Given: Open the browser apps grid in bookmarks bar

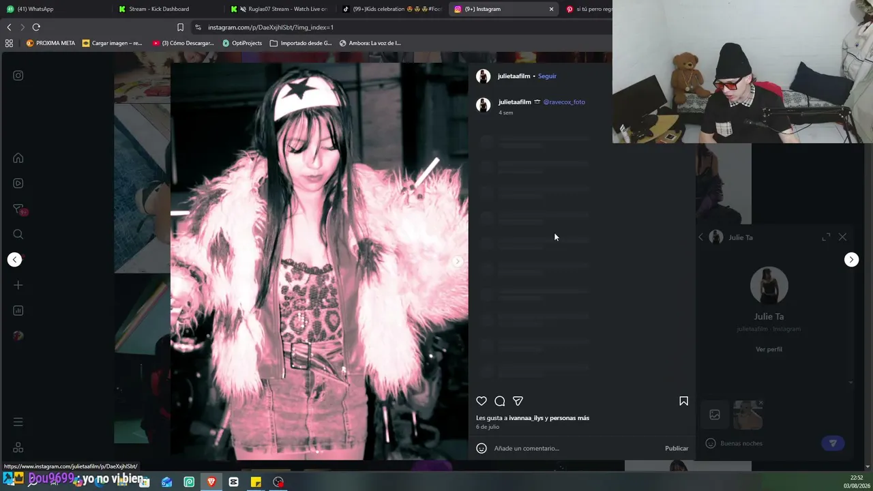Looking at the screenshot, I should [9, 43].
